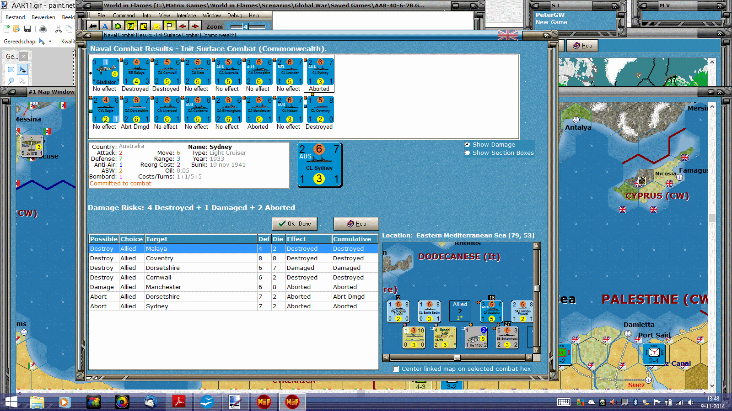Select the Gladiator aircraft counter
This screenshot has height=411, width=732.
point(106,72)
